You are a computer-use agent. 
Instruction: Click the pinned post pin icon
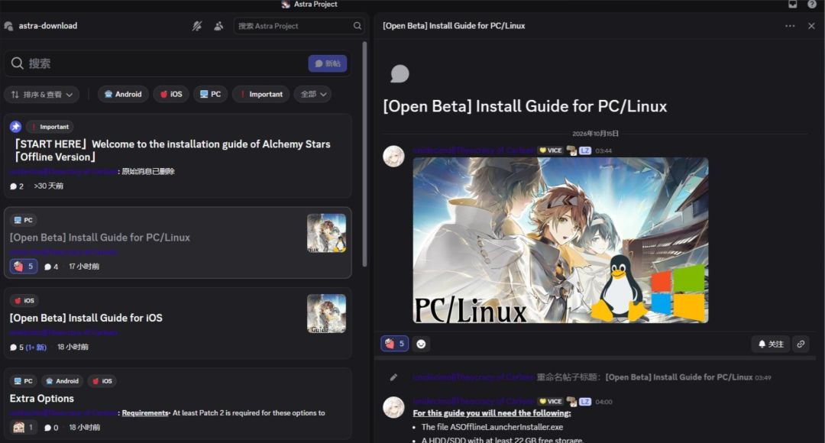click(x=16, y=127)
